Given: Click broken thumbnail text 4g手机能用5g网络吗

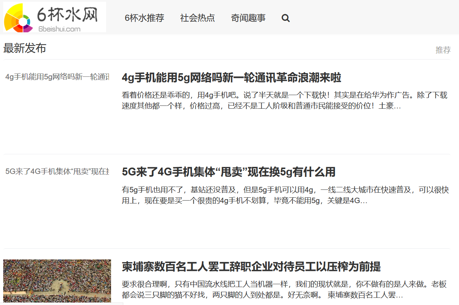Looking at the screenshot, I should pos(57,77).
